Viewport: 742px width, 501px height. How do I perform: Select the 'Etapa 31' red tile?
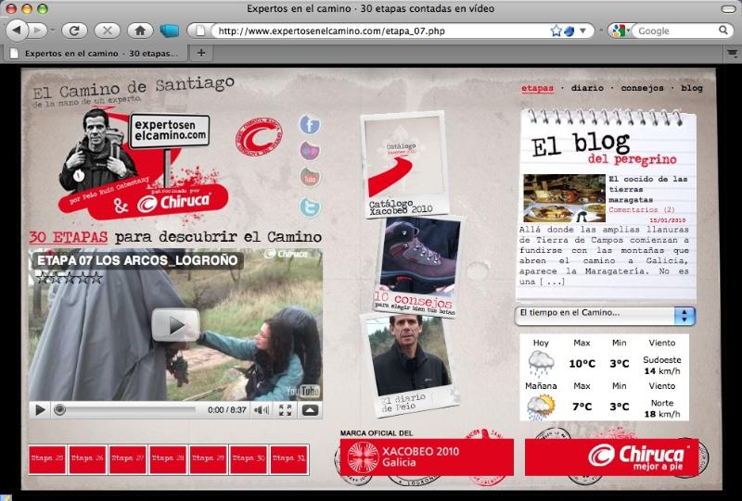[289, 459]
